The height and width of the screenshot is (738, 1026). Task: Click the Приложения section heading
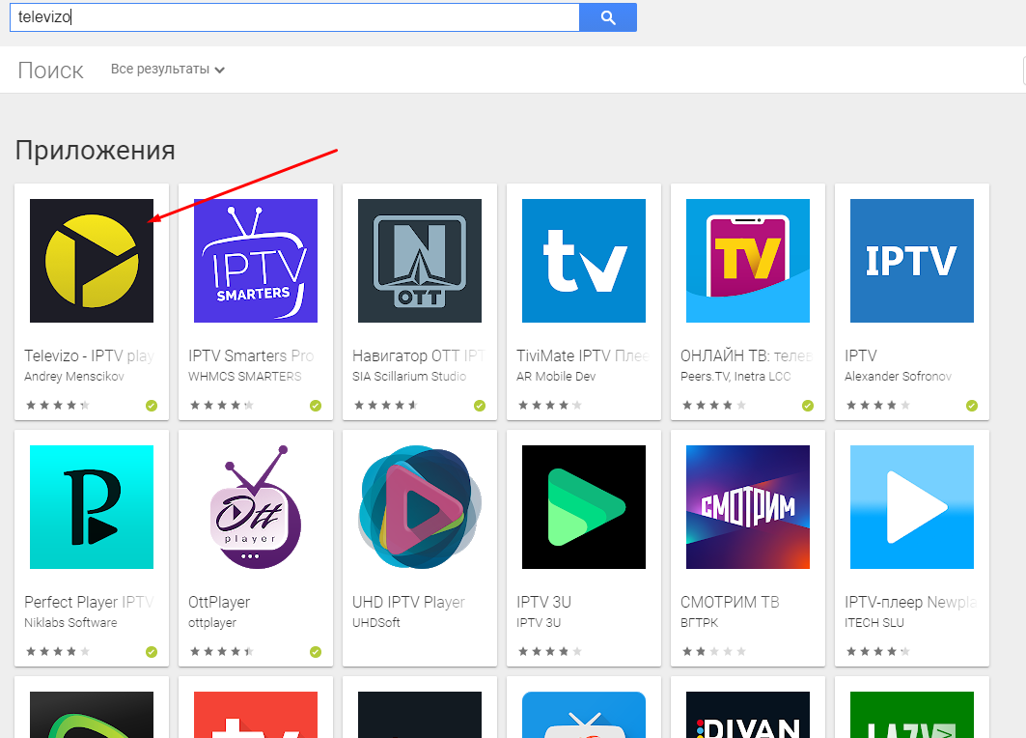pyautogui.click(x=95, y=151)
